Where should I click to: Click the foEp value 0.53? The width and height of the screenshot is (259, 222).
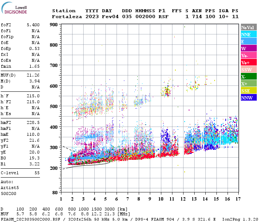[34, 48]
